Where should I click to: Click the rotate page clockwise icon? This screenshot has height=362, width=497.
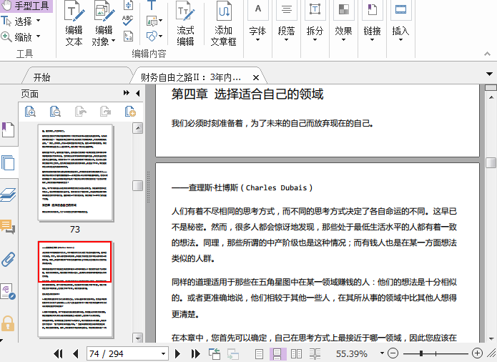(105, 112)
